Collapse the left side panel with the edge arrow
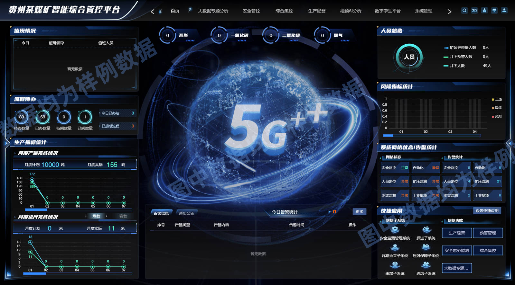 coord(6,143)
